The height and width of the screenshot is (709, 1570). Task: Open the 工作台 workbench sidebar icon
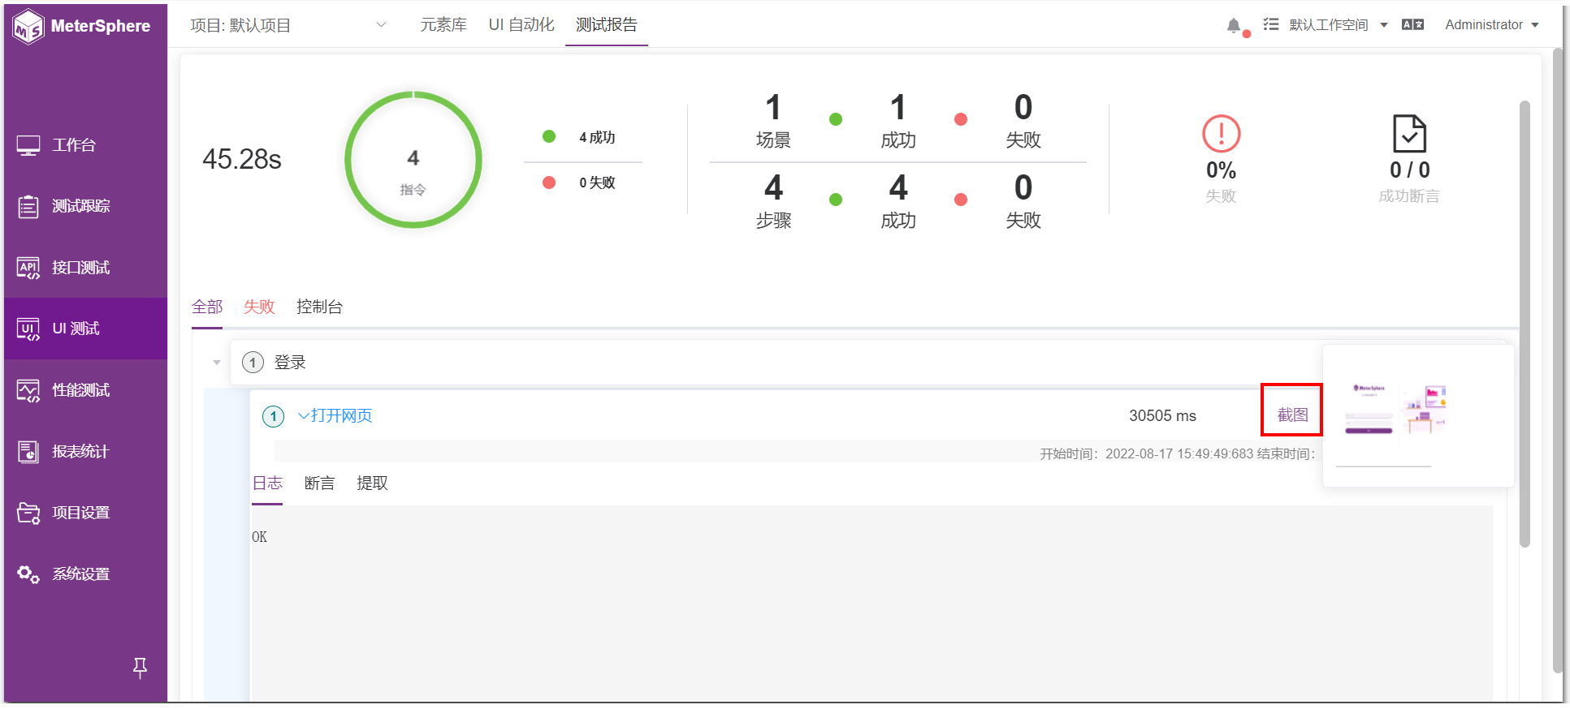pyautogui.click(x=28, y=145)
